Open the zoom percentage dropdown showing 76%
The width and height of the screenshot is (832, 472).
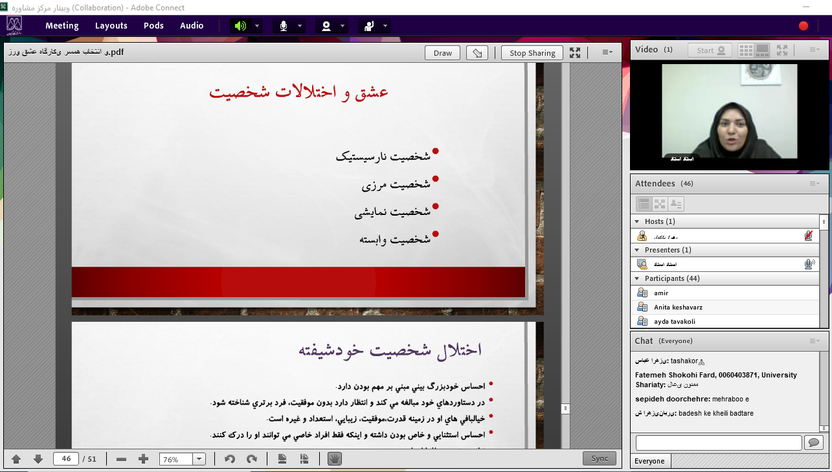pyautogui.click(x=199, y=459)
